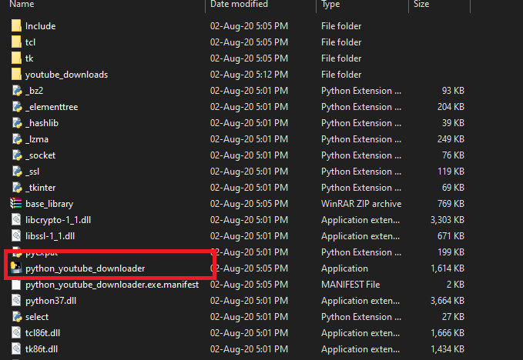The image size is (523, 360).
Task: Click the python_youtube_downloader.exe.manifest file icon
Action: (16, 285)
